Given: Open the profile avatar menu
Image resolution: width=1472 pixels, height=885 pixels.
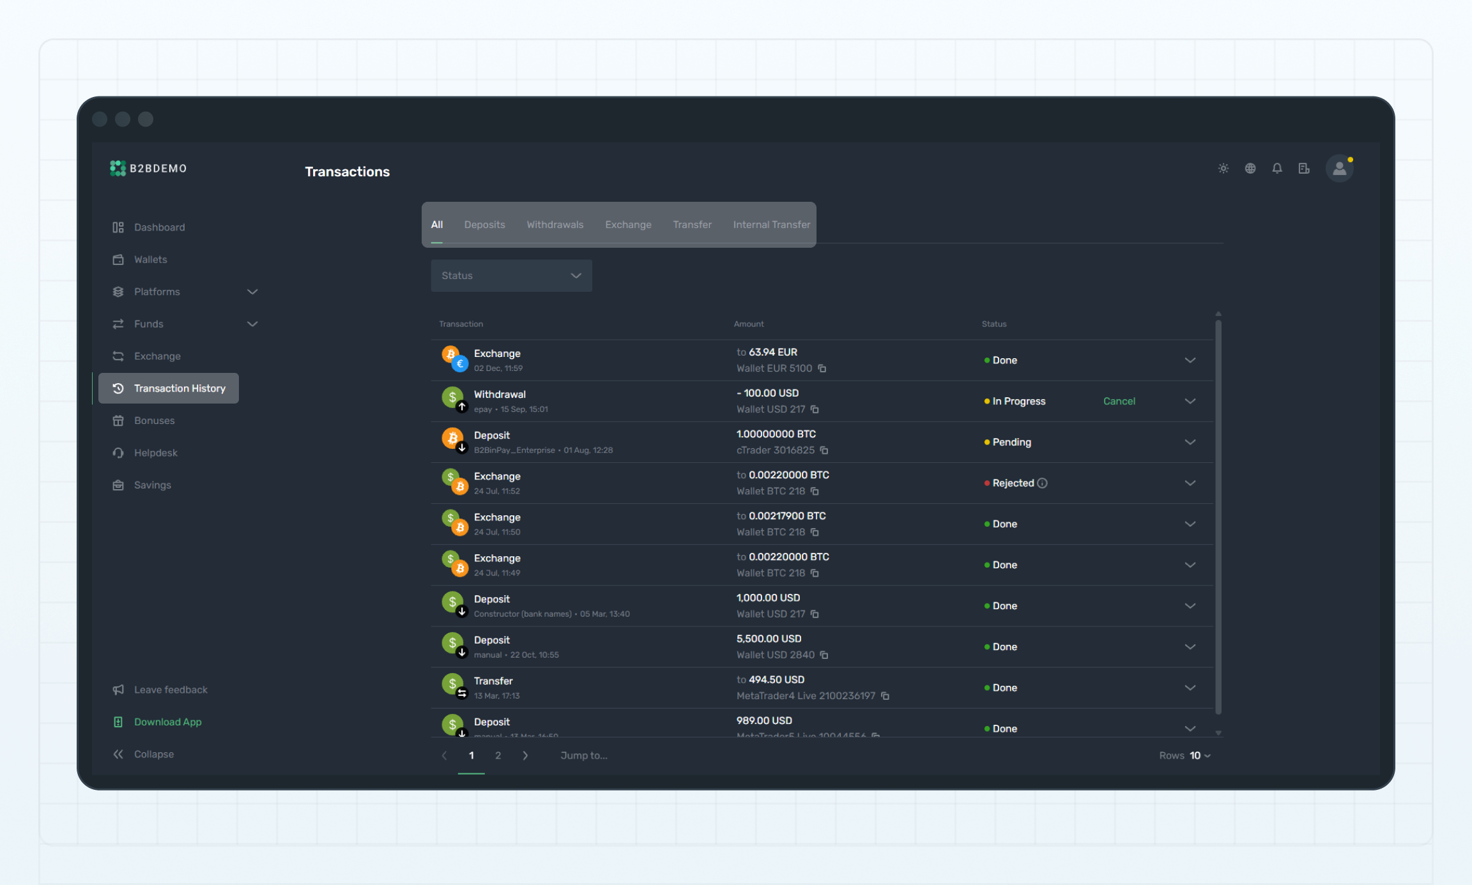Looking at the screenshot, I should (x=1340, y=168).
